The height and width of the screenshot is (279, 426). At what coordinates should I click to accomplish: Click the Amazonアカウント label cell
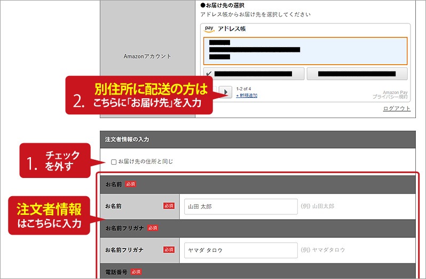click(147, 56)
